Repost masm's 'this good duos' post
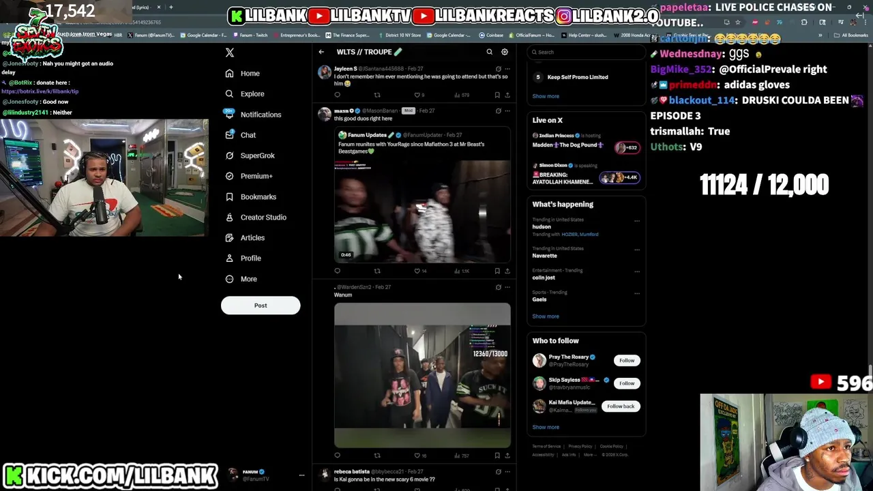This screenshot has height=491, width=873. [x=377, y=271]
